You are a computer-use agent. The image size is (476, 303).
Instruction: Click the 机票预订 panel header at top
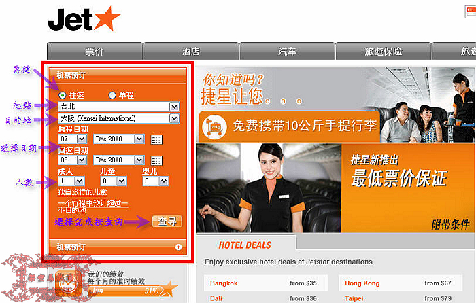pos(118,75)
